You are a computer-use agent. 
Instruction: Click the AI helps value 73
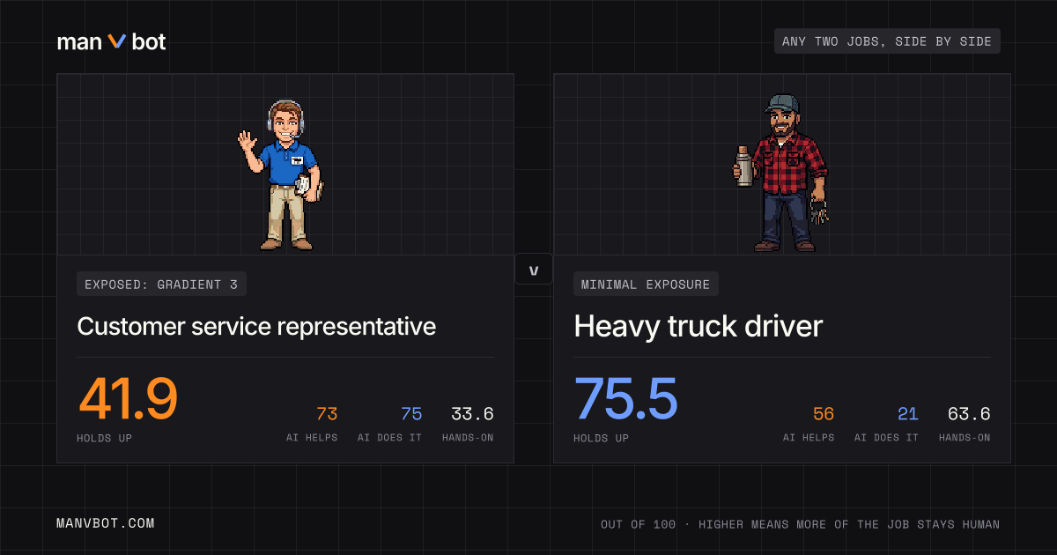pos(327,414)
